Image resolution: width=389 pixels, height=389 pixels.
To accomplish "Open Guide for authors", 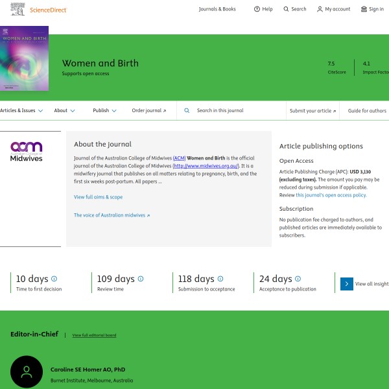I will [x=367, y=111].
